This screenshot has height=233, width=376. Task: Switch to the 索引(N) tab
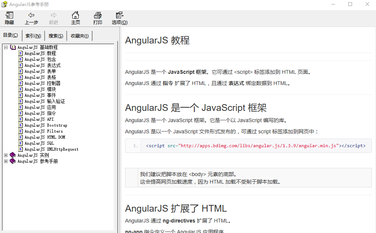click(33, 35)
